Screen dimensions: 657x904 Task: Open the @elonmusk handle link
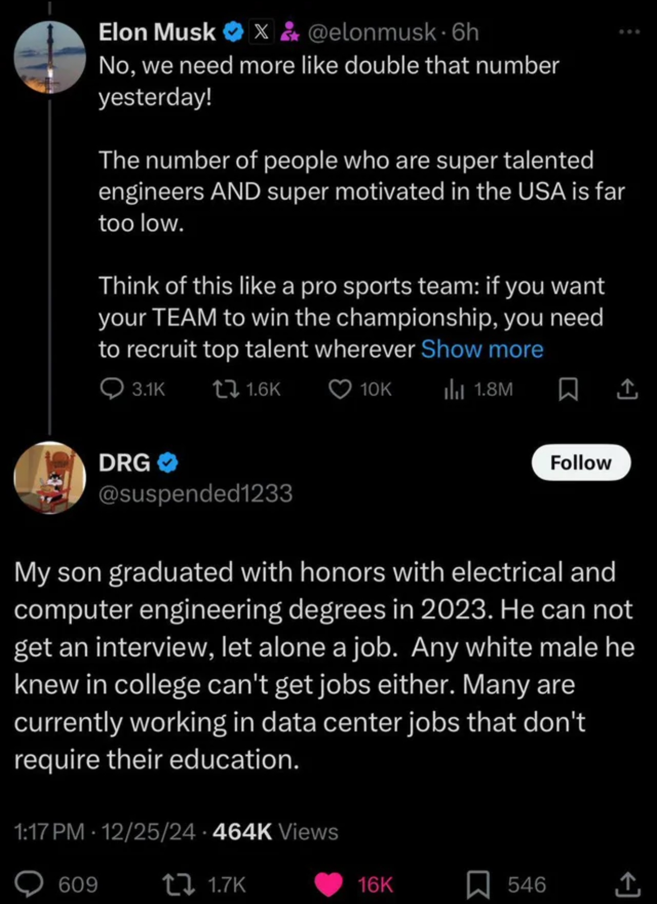371,32
